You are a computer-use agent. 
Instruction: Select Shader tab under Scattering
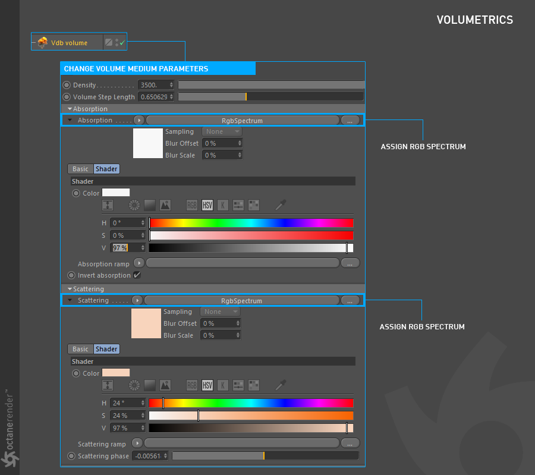pyautogui.click(x=106, y=349)
